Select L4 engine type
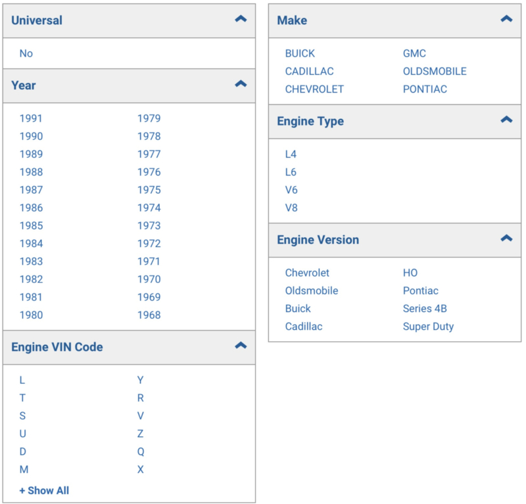This screenshot has height=504, width=526. pos(291,154)
